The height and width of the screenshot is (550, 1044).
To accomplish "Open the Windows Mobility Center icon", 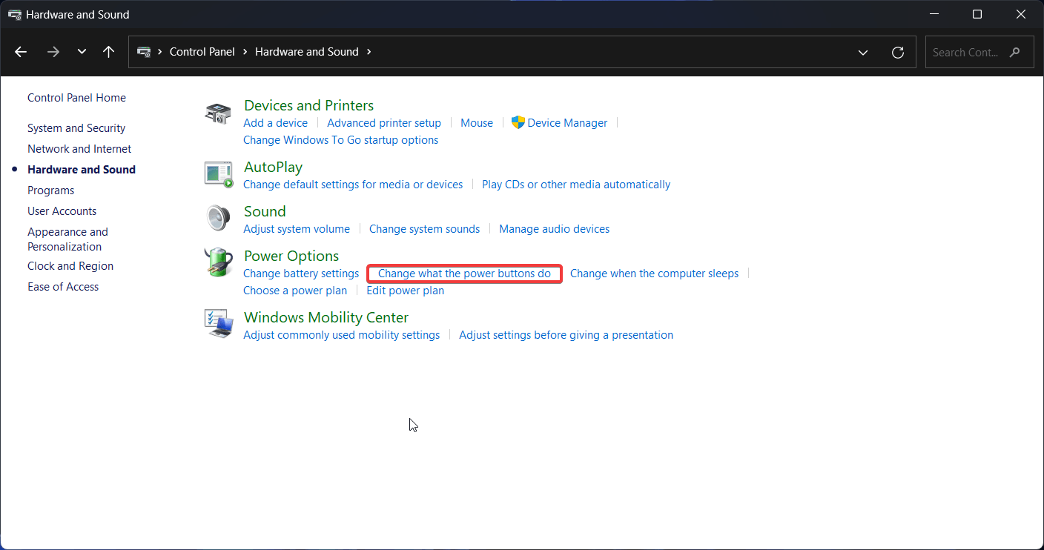I will pyautogui.click(x=218, y=324).
